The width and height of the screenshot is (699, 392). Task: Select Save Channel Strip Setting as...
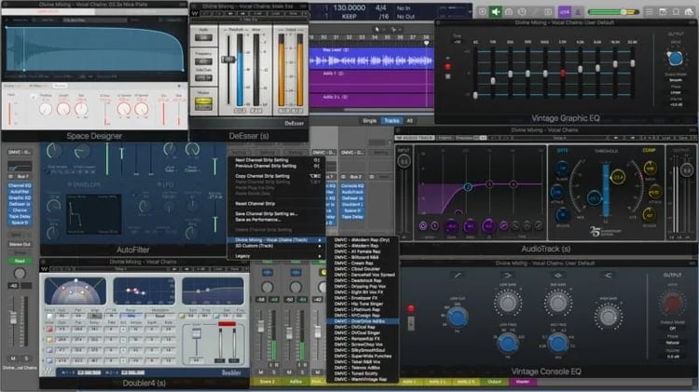pos(276,214)
